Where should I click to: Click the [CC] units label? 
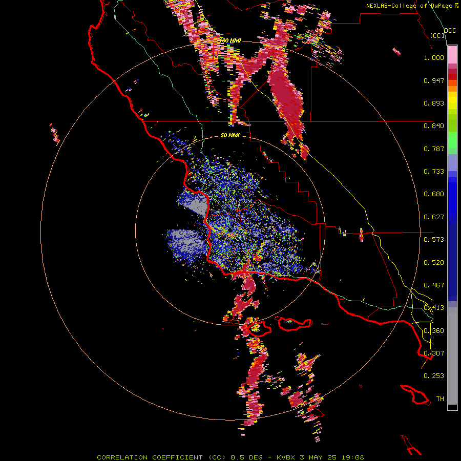[x=437, y=35]
